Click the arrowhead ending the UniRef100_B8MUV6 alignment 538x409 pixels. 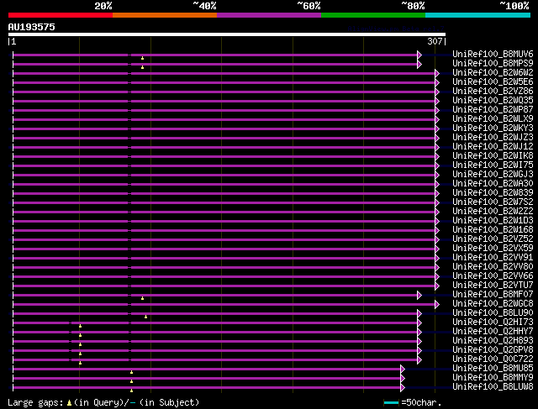pos(419,55)
